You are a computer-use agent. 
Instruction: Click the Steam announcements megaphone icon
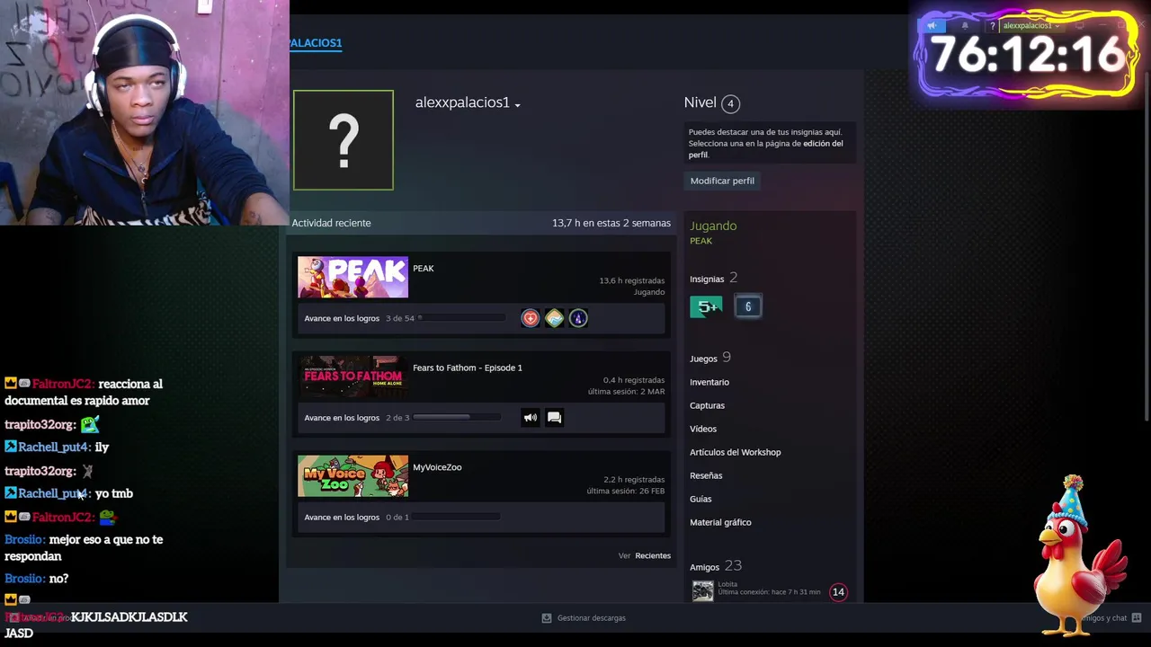click(932, 26)
